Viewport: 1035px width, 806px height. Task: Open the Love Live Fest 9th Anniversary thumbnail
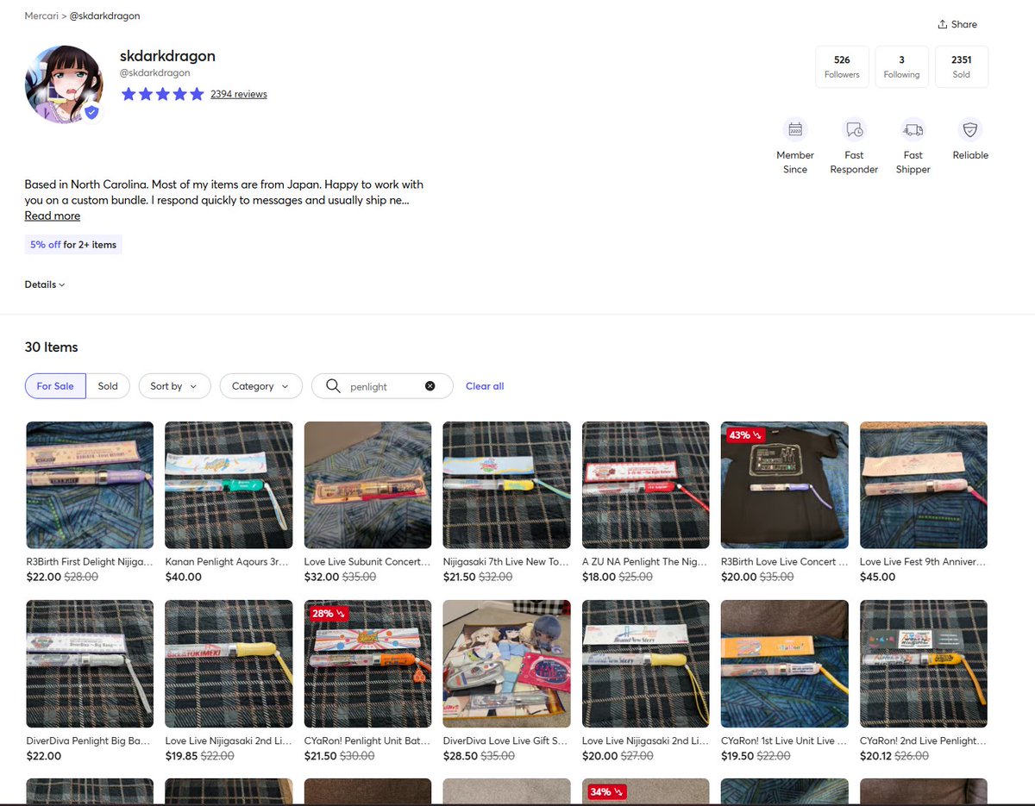click(x=924, y=484)
